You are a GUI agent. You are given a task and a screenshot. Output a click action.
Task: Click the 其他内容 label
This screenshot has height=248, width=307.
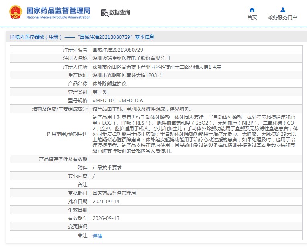[x=78, y=176]
